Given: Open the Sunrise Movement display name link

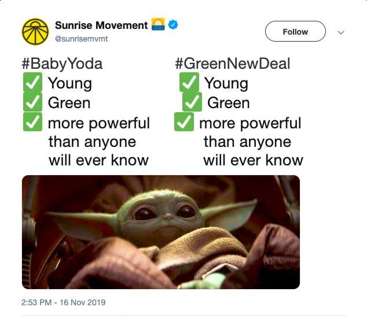Looking at the screenshot, I should (x=101, y=25).
